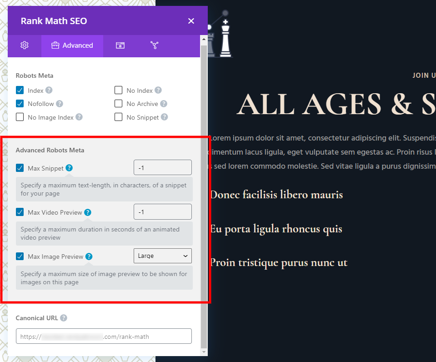The image size is (436, 362).
Task: Click the Canonical URL input field
Action: pos(104,336)
